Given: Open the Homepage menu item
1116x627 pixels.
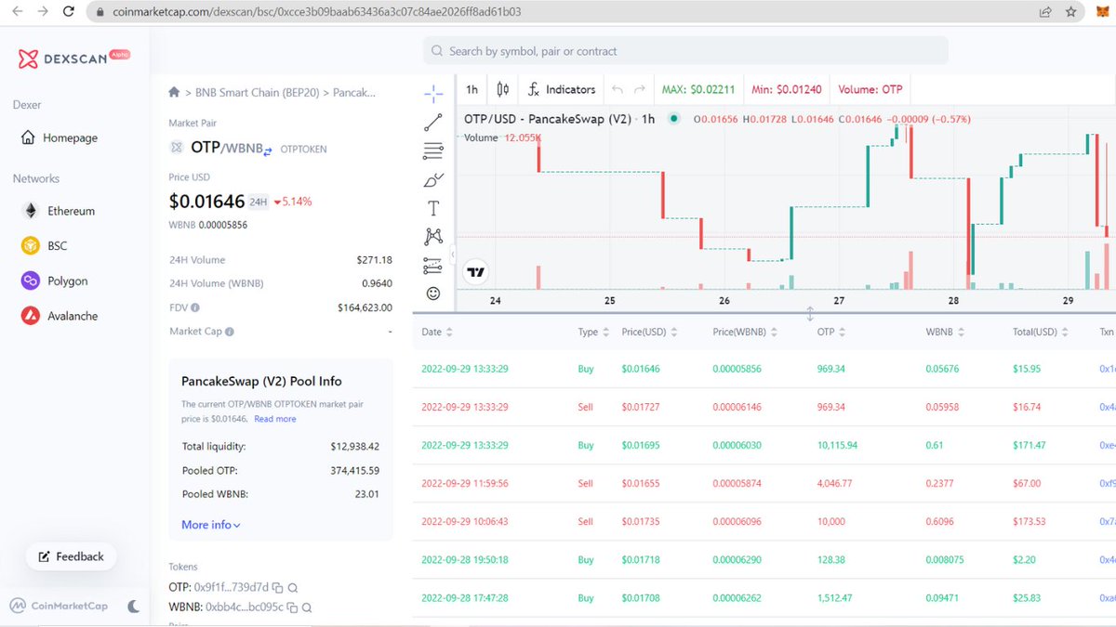Looking at the screenshot, I should (x=60, y=137).
